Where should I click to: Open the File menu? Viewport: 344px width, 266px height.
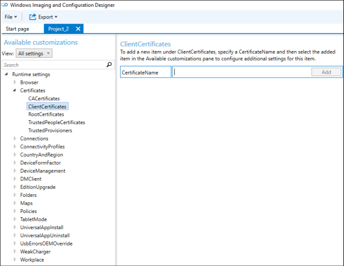(x=10, y=17)
